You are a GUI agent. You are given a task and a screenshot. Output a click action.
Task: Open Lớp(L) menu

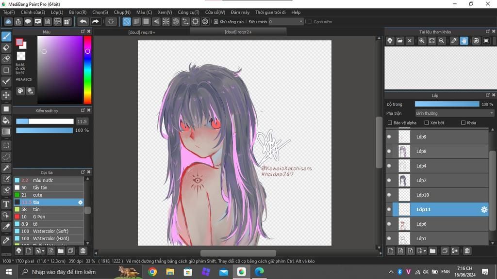pyautogui.click(x=57, y=12)
